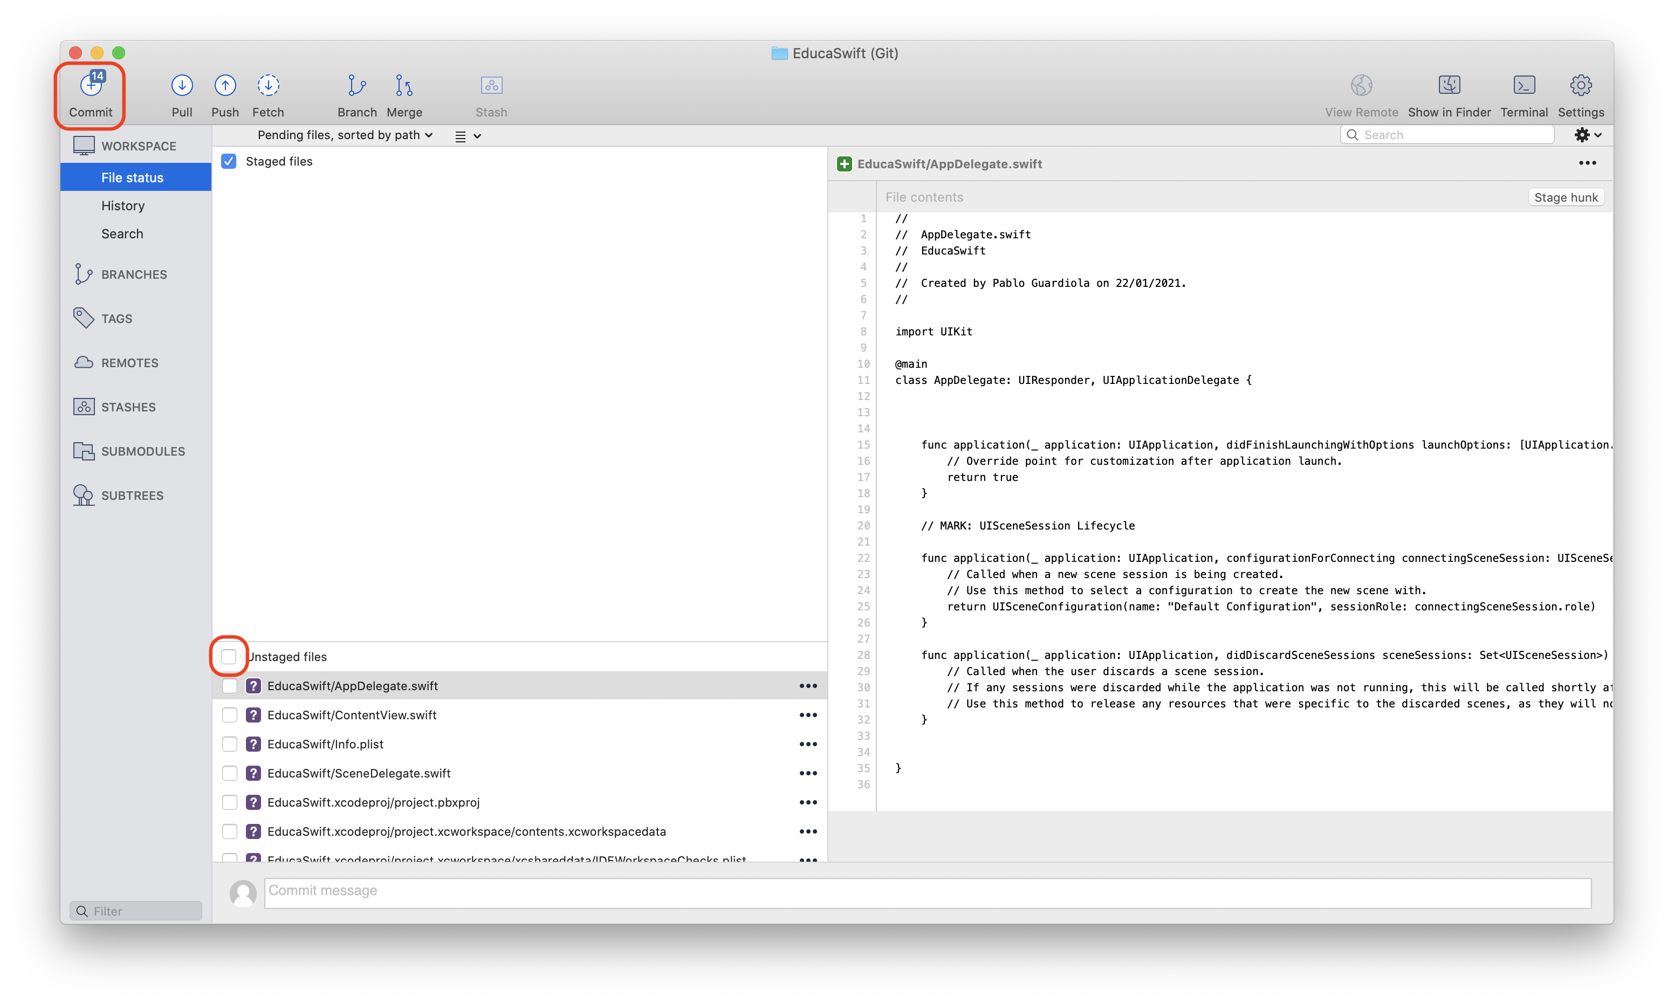Check the Unstaged files checkbox

[x=229, y=656]
